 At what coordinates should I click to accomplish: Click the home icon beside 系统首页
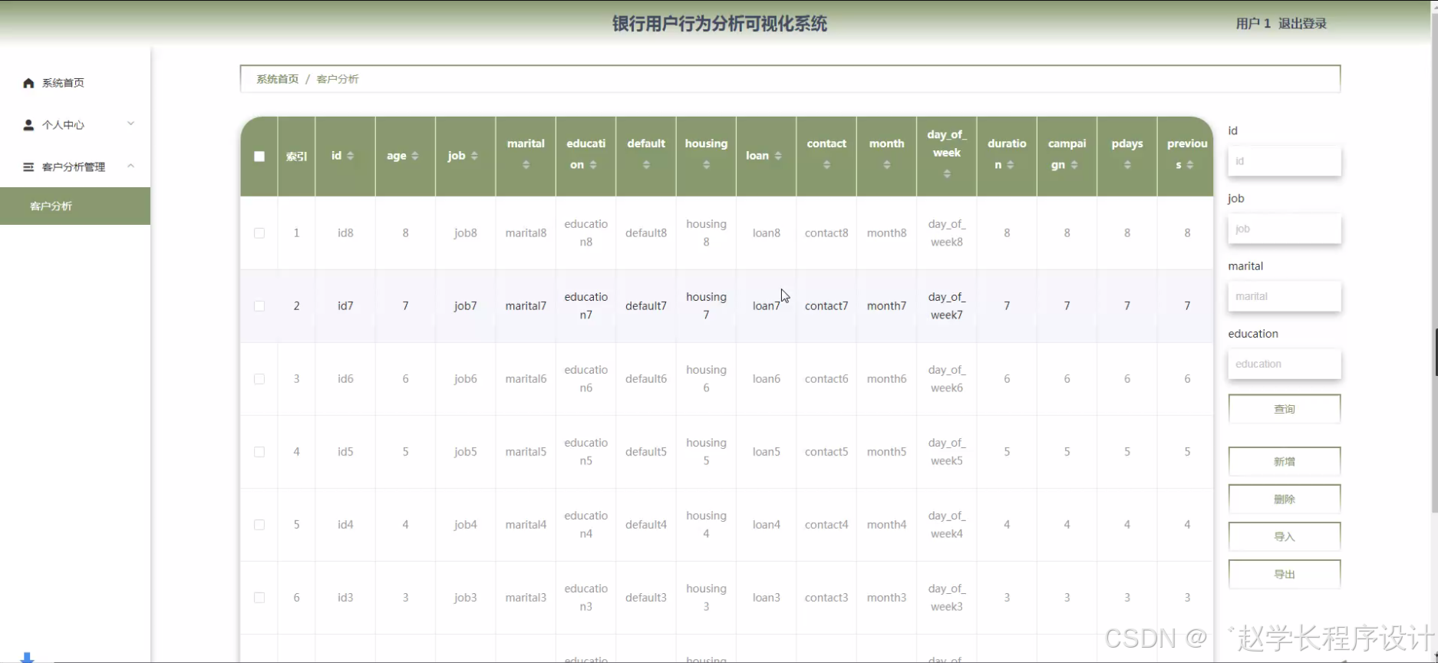[28, 83]
